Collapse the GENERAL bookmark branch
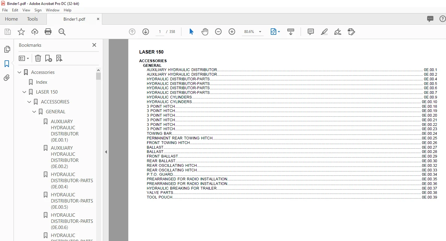Viewport: 446px width, 241px height. coord(34,112)
